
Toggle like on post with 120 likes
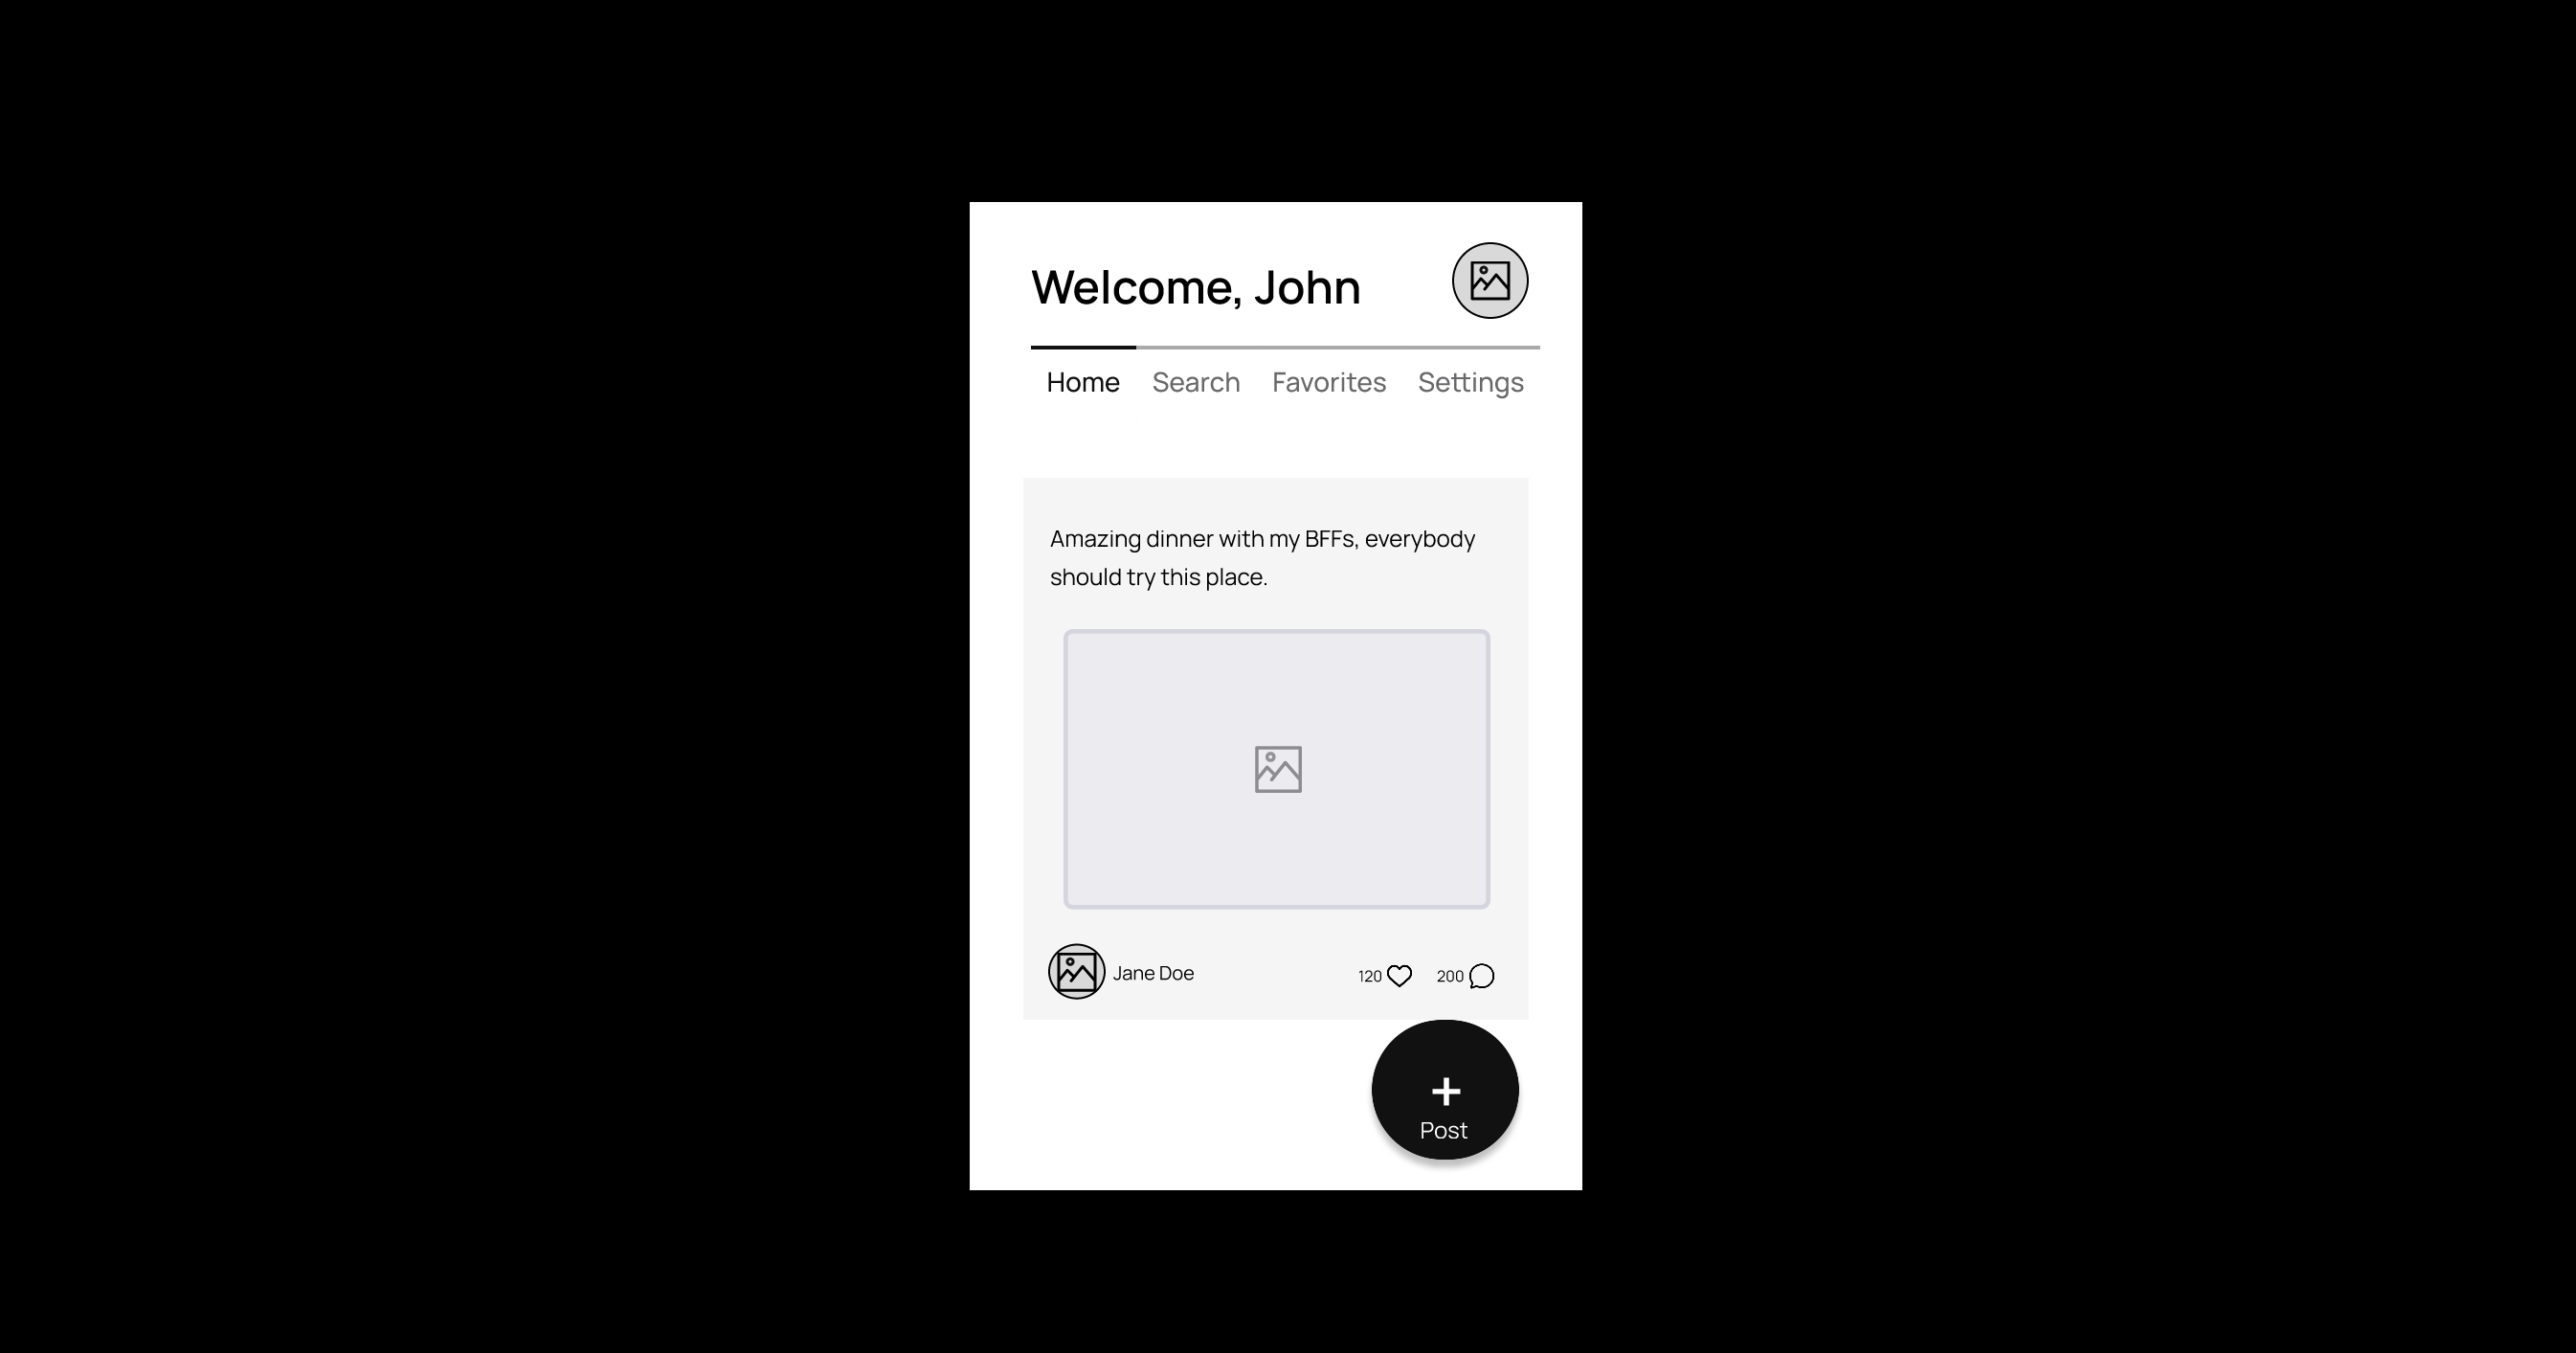pos(1399,975)
